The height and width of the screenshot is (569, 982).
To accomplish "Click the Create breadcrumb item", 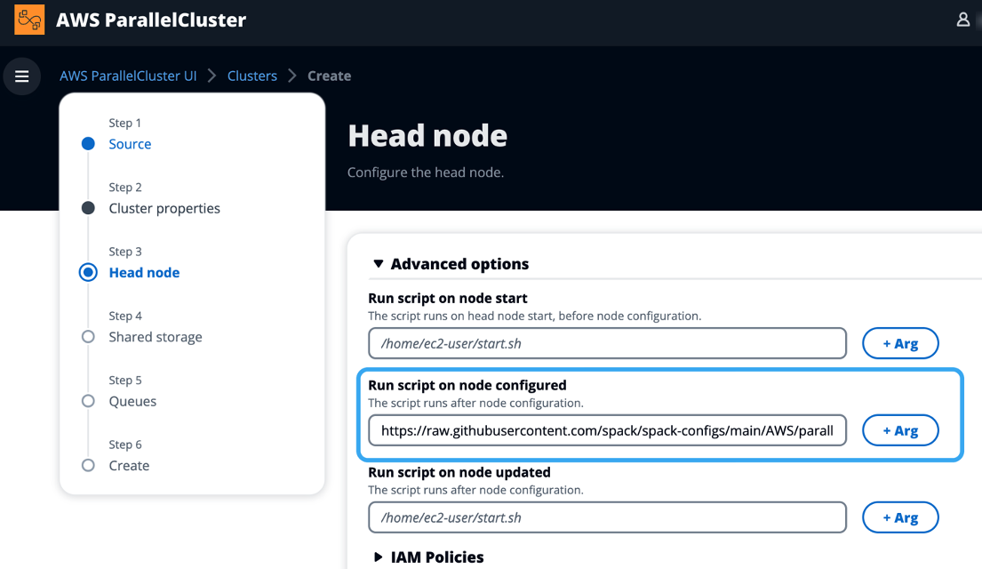I will [x=329, y=76].
